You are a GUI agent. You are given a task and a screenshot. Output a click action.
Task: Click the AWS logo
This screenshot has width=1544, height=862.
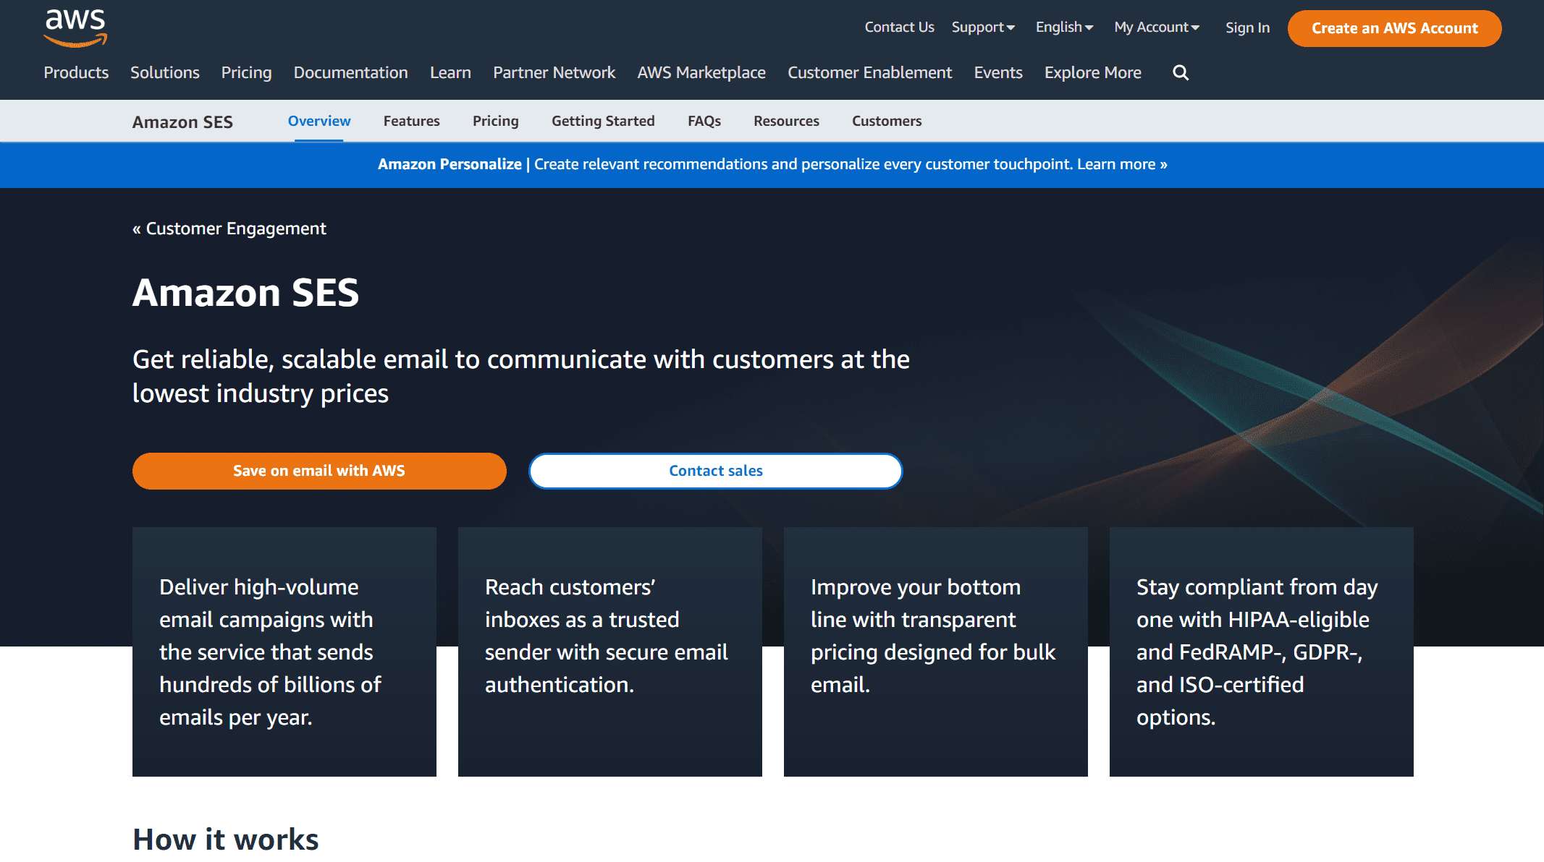(75, 28)
